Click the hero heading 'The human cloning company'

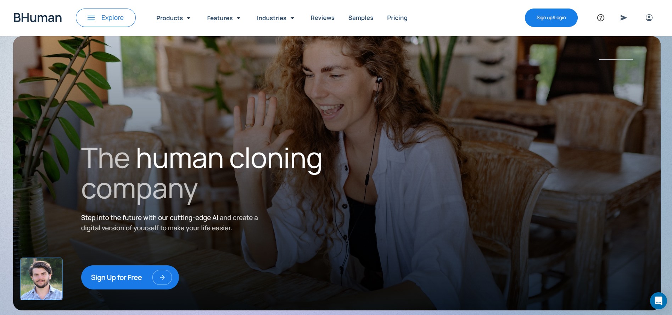point(201,174)
